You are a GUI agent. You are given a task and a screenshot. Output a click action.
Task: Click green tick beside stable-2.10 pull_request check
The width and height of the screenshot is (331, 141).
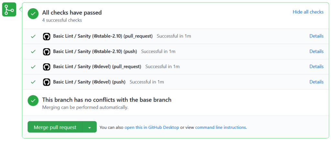point(33,36)
